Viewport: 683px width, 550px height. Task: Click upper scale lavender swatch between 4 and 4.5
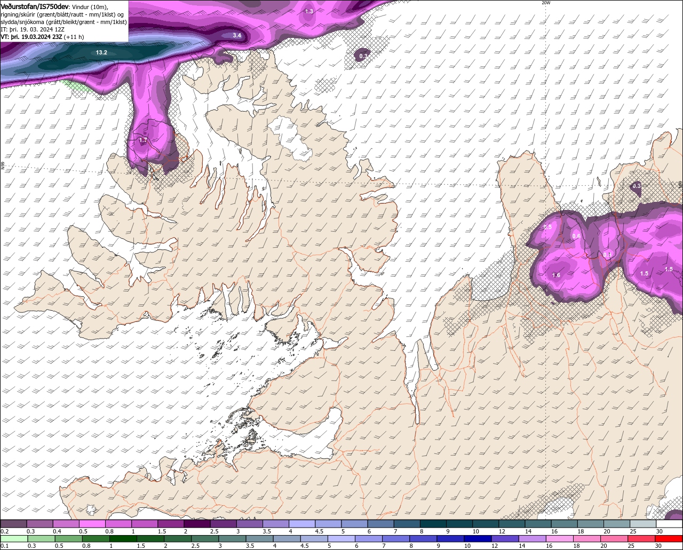(302, 524)
